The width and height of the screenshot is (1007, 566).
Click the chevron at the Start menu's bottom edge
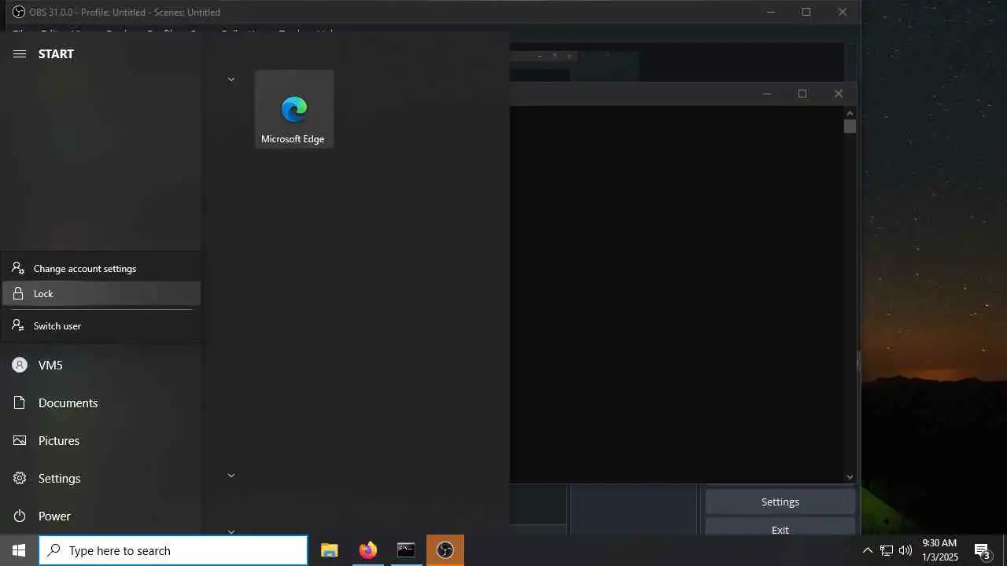pyautogui.click(x=231, y=531)
